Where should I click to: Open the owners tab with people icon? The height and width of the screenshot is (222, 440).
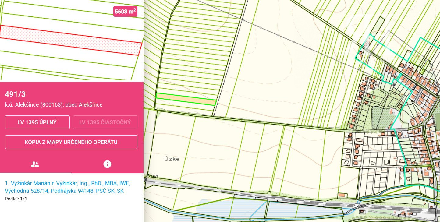pyautogui.click(x=35, y=164)
